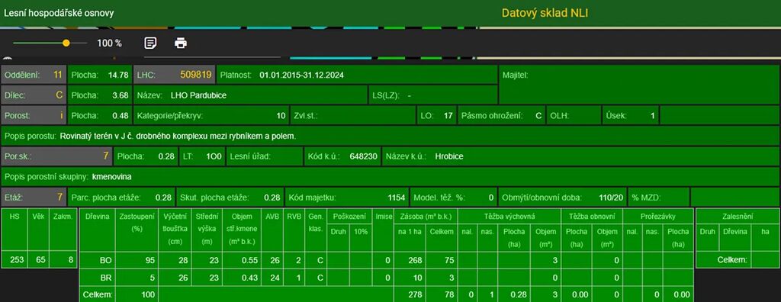Click Celkem Zásoba na 1 ha 278
This screenshot has width=781, height=302.
415,295
